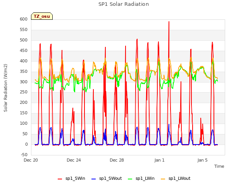Click the 400 y-axis tick label
This screenshot has width=248, height=186.
[24, 61]
